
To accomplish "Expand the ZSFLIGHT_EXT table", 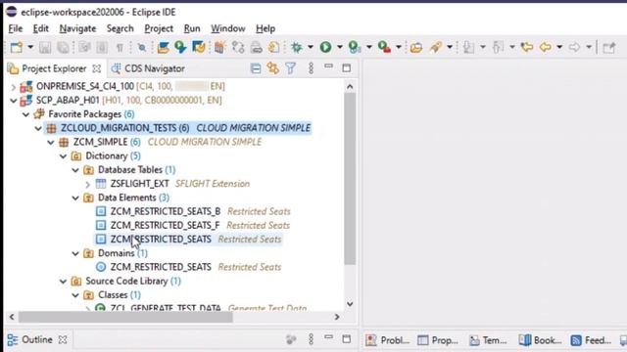I will tap(88, 184).
